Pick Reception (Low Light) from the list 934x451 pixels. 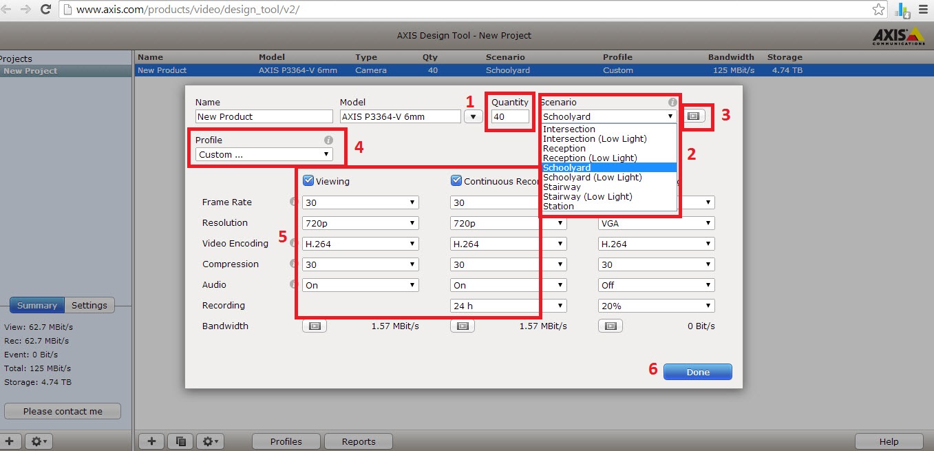coord(609,158)
